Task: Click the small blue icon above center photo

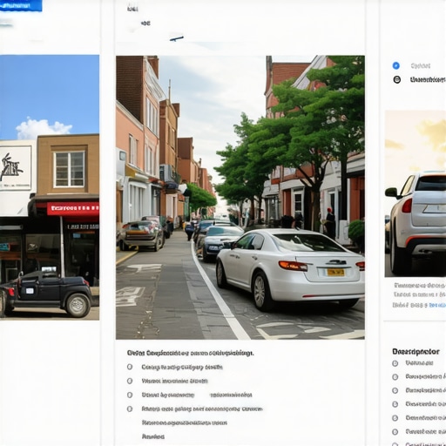Action: click(177, 38)
